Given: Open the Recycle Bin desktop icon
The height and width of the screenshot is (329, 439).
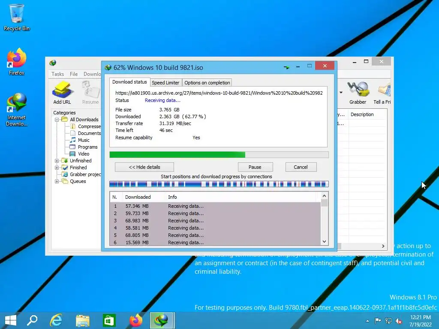Looking at the screenshot, I should click(17, 17).
